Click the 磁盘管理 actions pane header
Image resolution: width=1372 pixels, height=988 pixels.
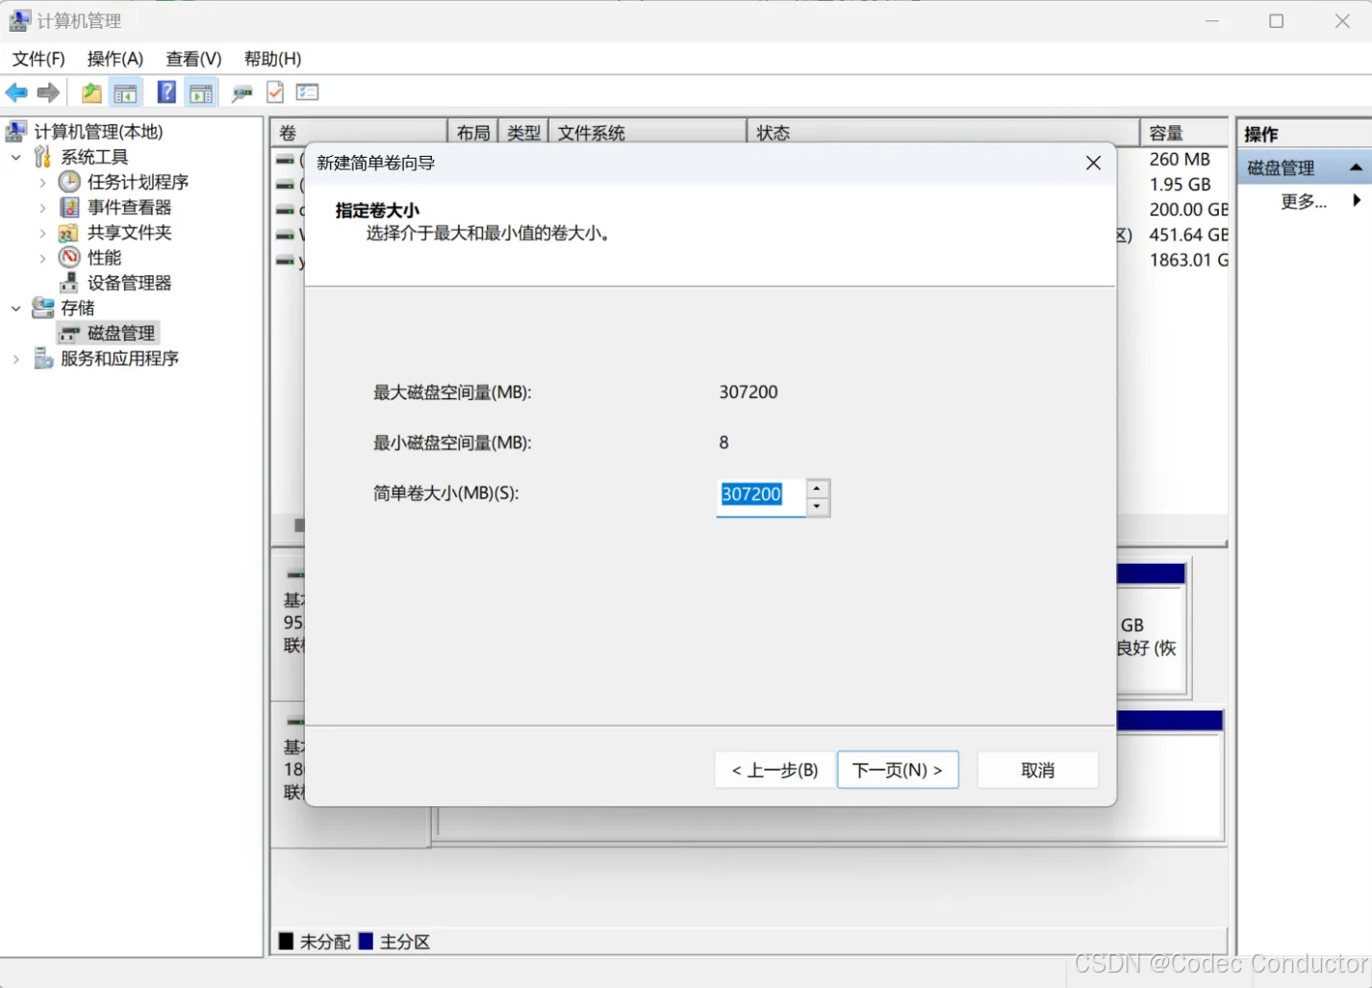pos(1304,167)
